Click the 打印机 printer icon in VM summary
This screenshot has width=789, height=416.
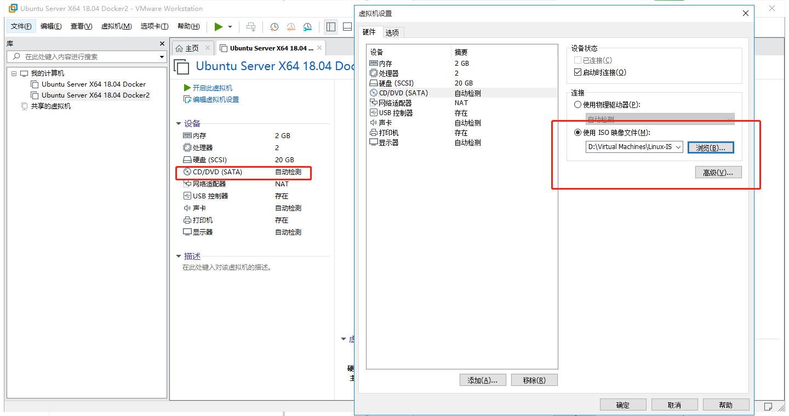coord(187,220)
